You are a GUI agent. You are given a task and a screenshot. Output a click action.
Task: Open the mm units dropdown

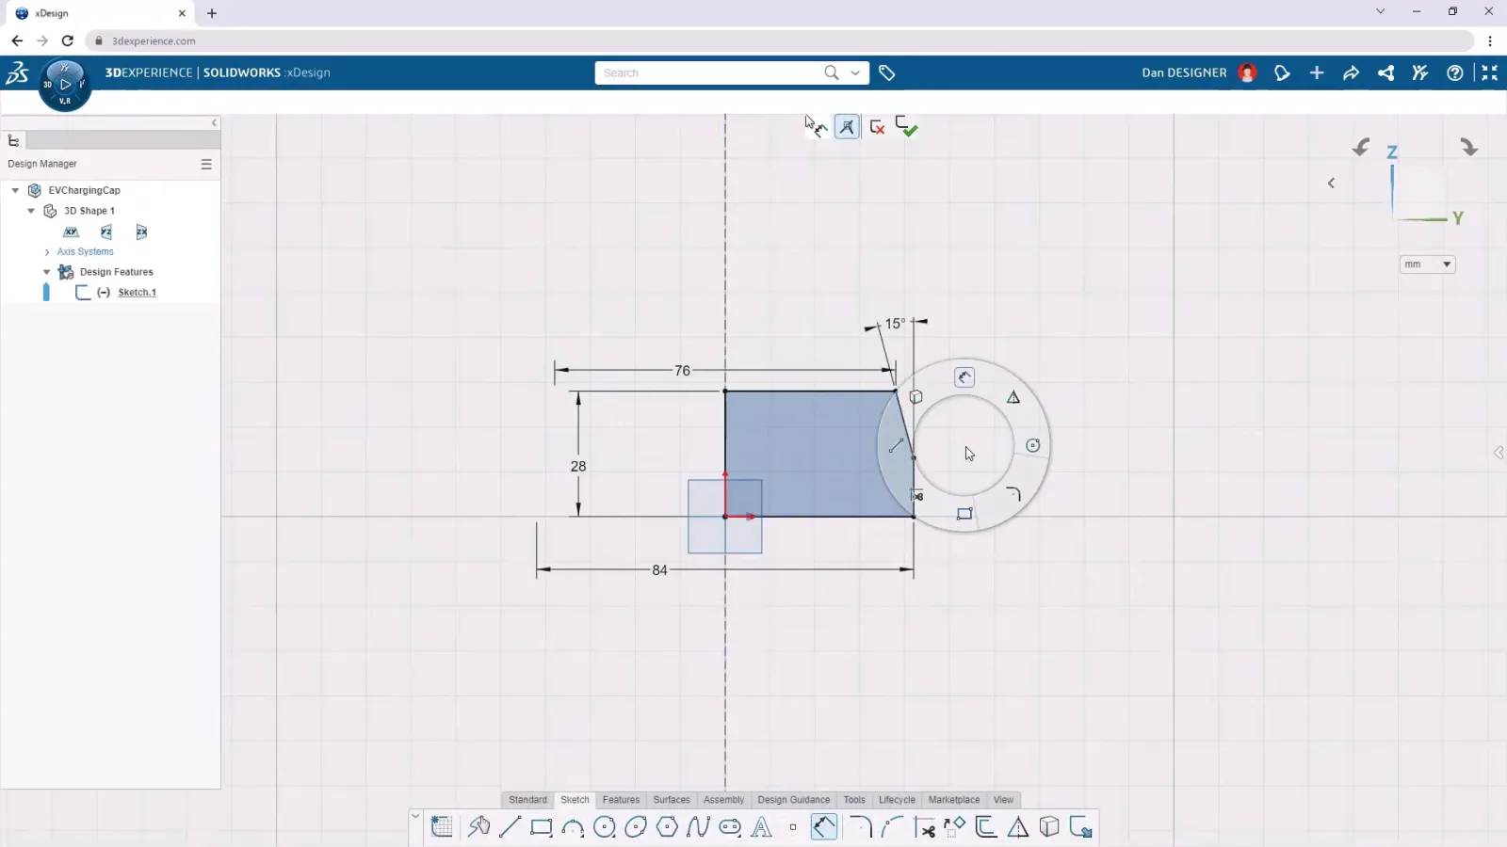[x=1427, y=264]
